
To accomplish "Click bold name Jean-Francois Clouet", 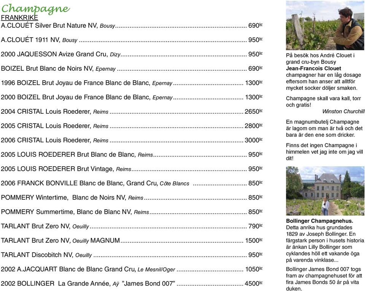I will (314, 68).
